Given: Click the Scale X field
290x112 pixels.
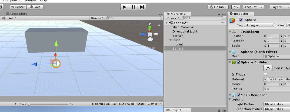Looking at the screenshot, I should click(273, 46).
